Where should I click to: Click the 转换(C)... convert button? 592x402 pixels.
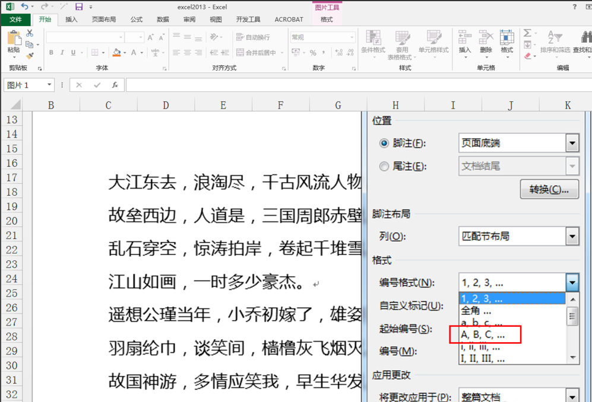pyautogui.click(x=549, y=189)
